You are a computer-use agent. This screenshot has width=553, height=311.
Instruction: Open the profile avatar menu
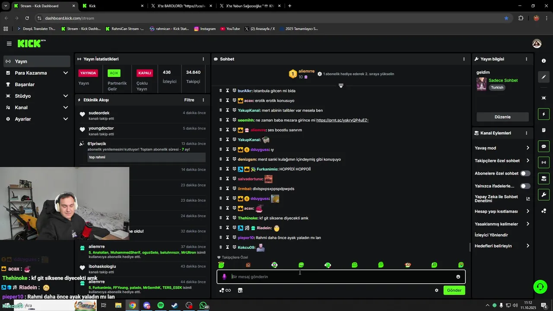(537, 44)
